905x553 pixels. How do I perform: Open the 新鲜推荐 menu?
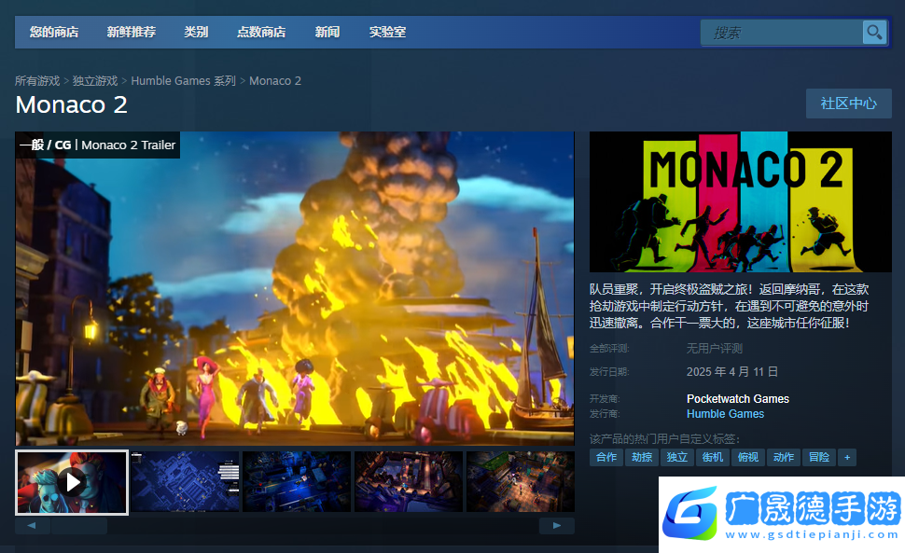click(x=132, y=33)
